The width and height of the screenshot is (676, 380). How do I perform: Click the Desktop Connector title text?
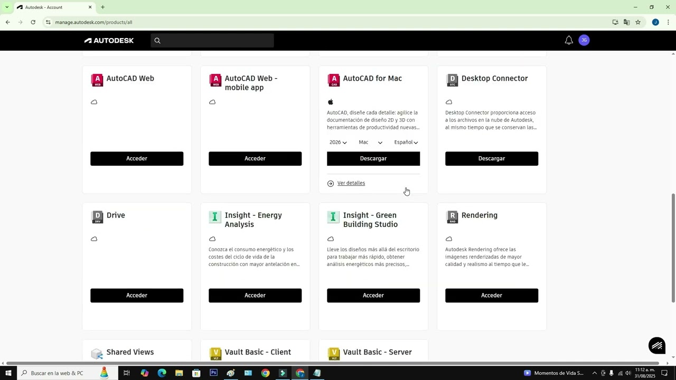click(x=495, y=79)
